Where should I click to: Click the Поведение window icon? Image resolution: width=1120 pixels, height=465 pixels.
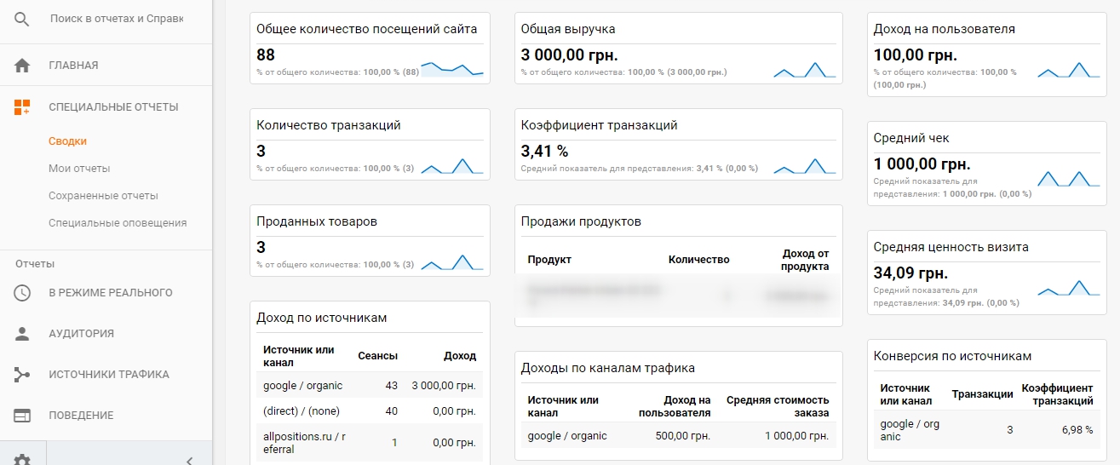tap(22, 416)
